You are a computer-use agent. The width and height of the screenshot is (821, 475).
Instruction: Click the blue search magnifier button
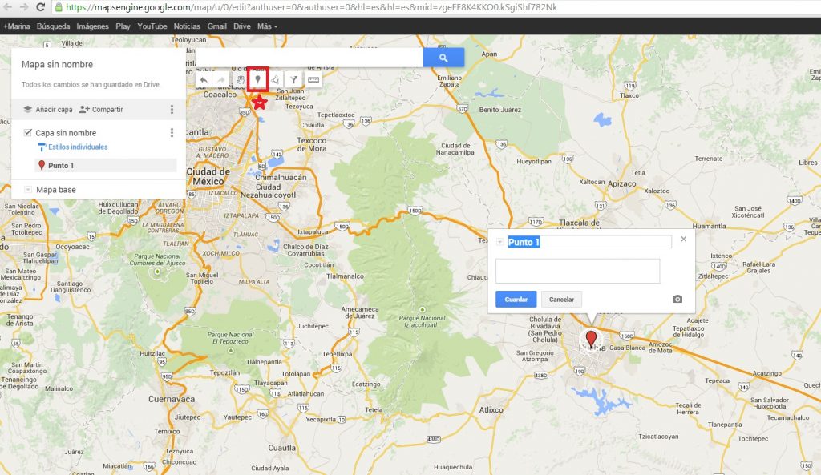tap(443, 57)
